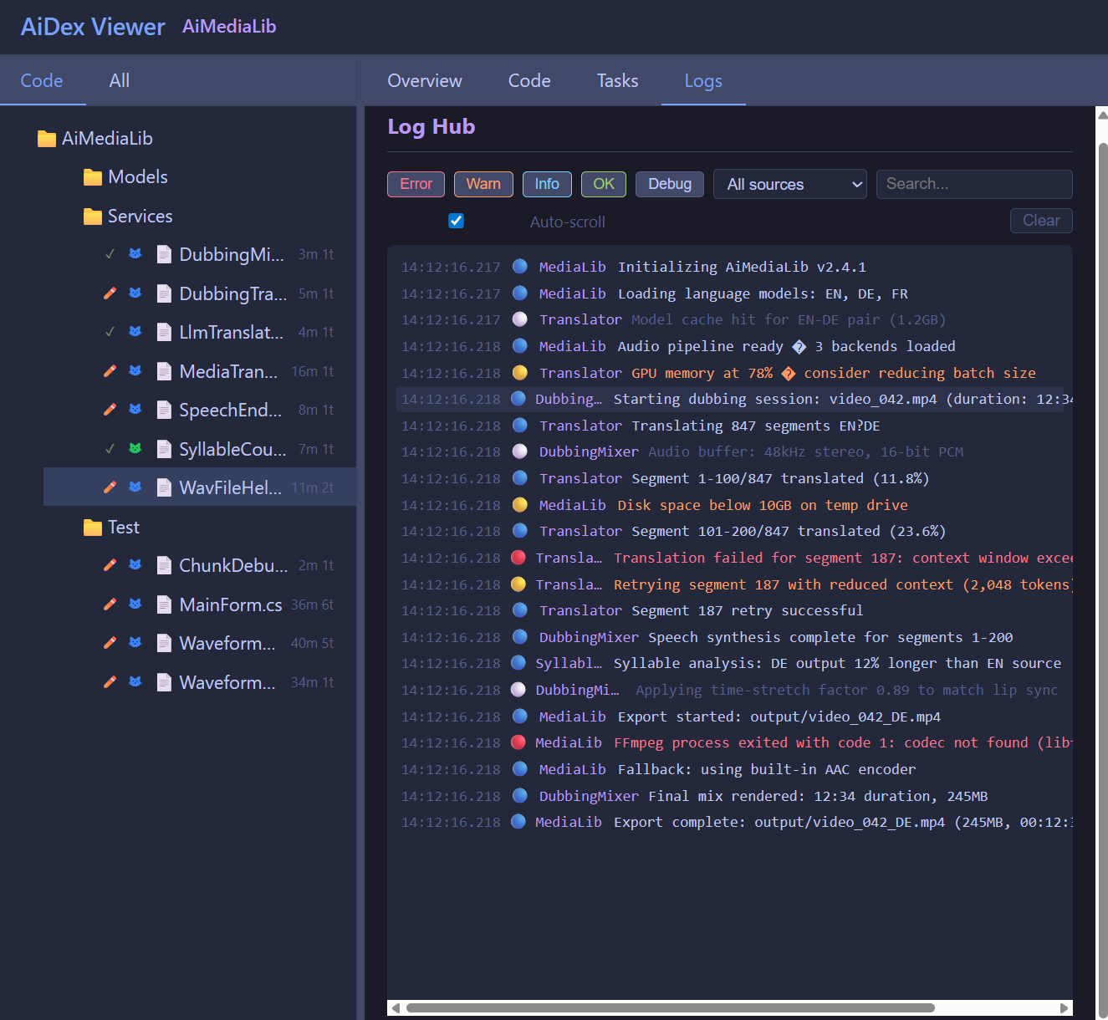Image resolution: width=1108 pixels, height=1020 pixels.
Task: Click the red error dot on the FFmpeg log line
Action: [518, 742]
